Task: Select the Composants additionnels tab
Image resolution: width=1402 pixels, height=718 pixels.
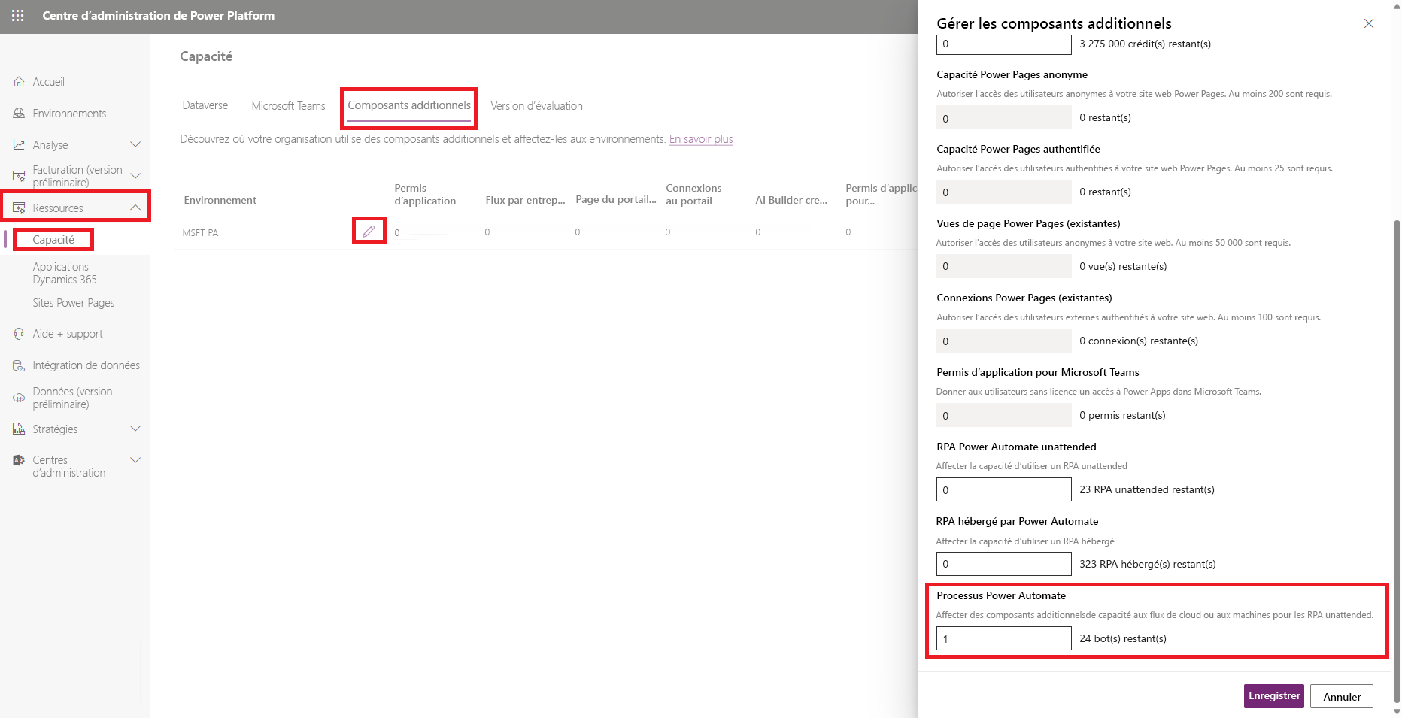Action: click(x=409, y=105)
